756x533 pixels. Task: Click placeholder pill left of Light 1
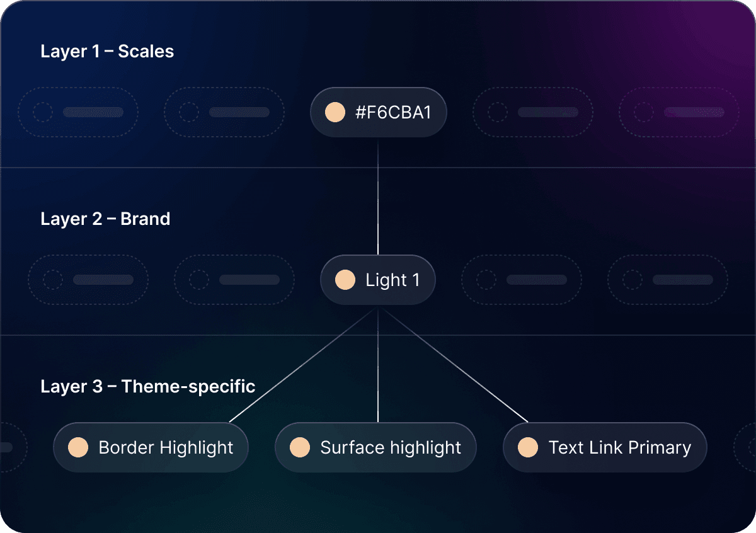pyautogui.click(x=234, y=280)
